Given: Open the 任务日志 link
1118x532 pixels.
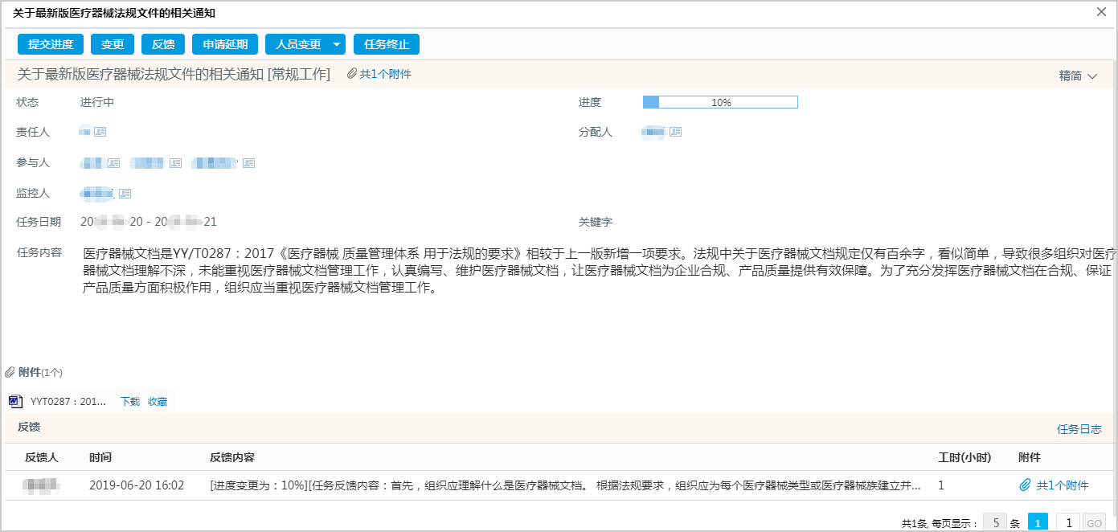Looking at the screenshot, I should (x=1079, y=428).
